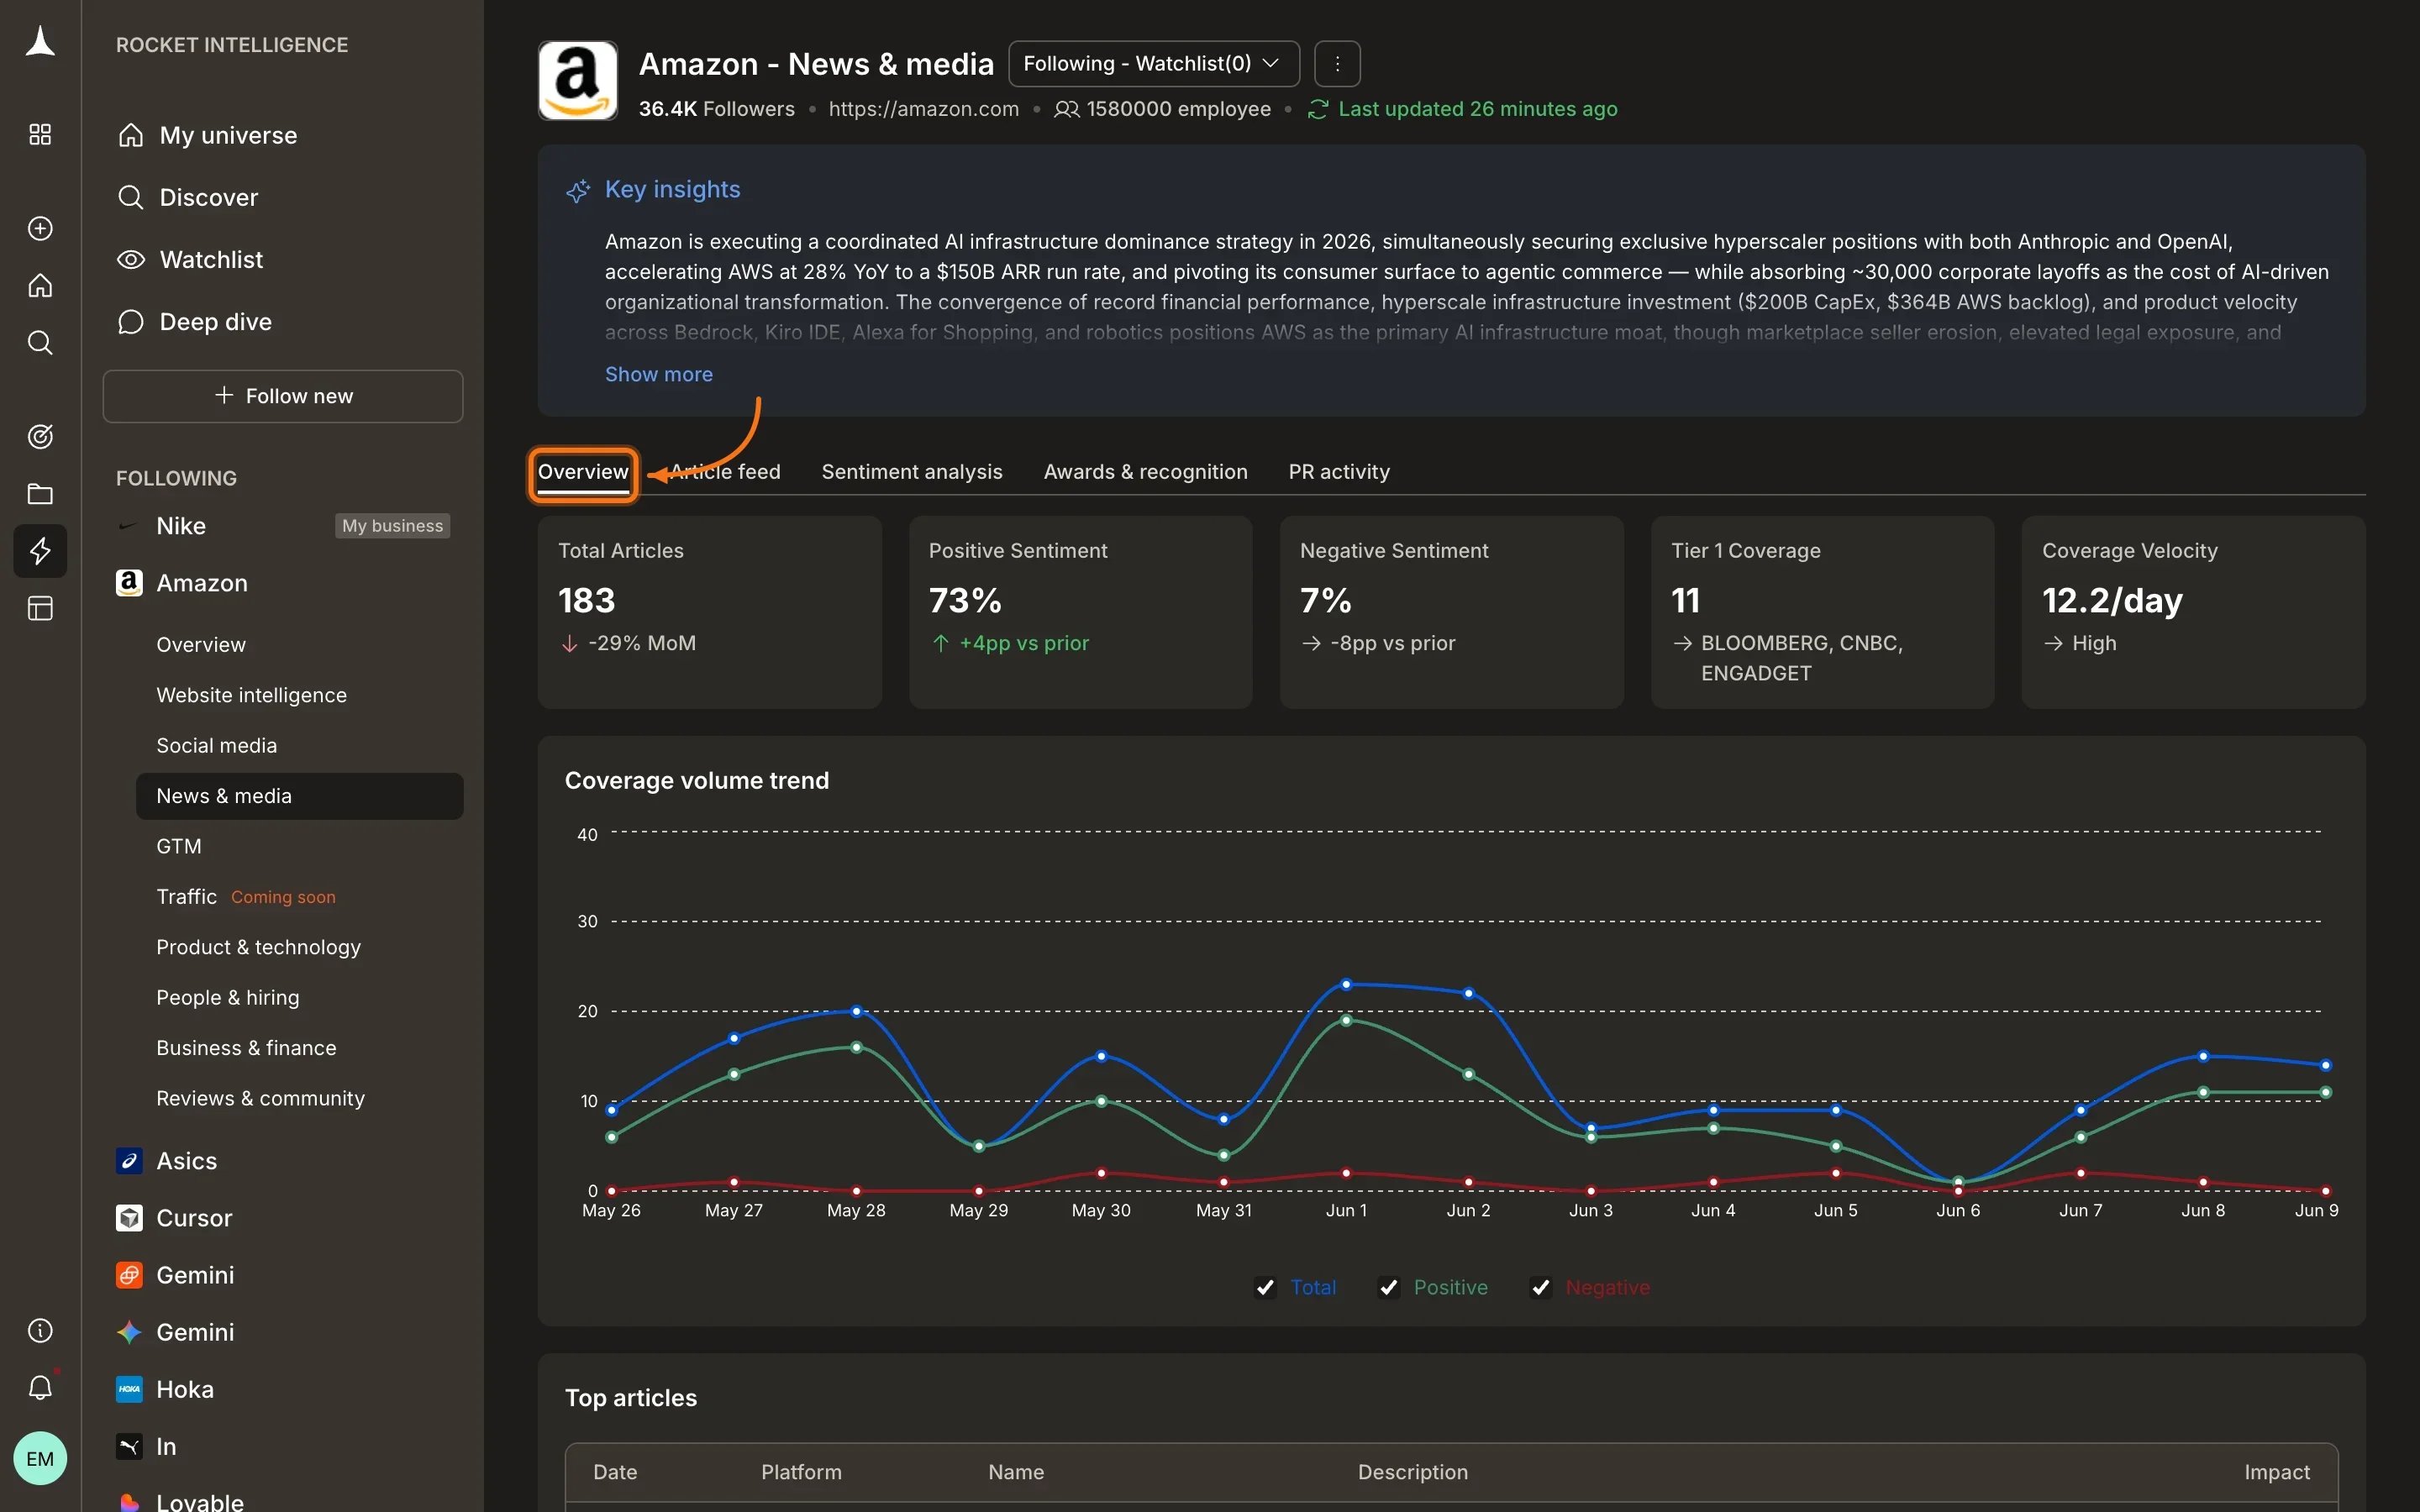Click the Nike swoosh icon in Following
2420x1512 pixels.
tap(128, 526)
